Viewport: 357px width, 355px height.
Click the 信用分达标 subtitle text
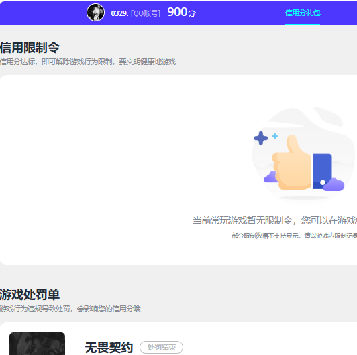tap(88, 62)
